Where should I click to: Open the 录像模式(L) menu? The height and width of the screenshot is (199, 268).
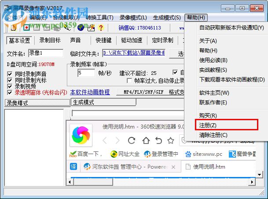pos(133,18)
